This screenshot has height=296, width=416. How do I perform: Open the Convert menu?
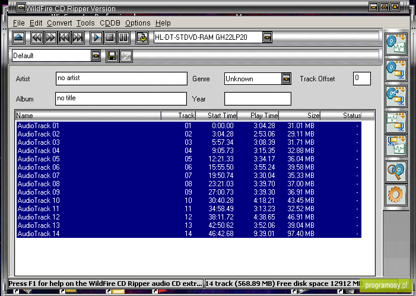tap(59, 23)
